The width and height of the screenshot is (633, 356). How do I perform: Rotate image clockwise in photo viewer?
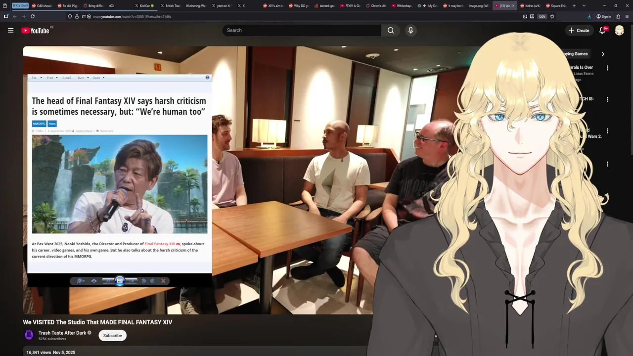(x=152, y=281)
